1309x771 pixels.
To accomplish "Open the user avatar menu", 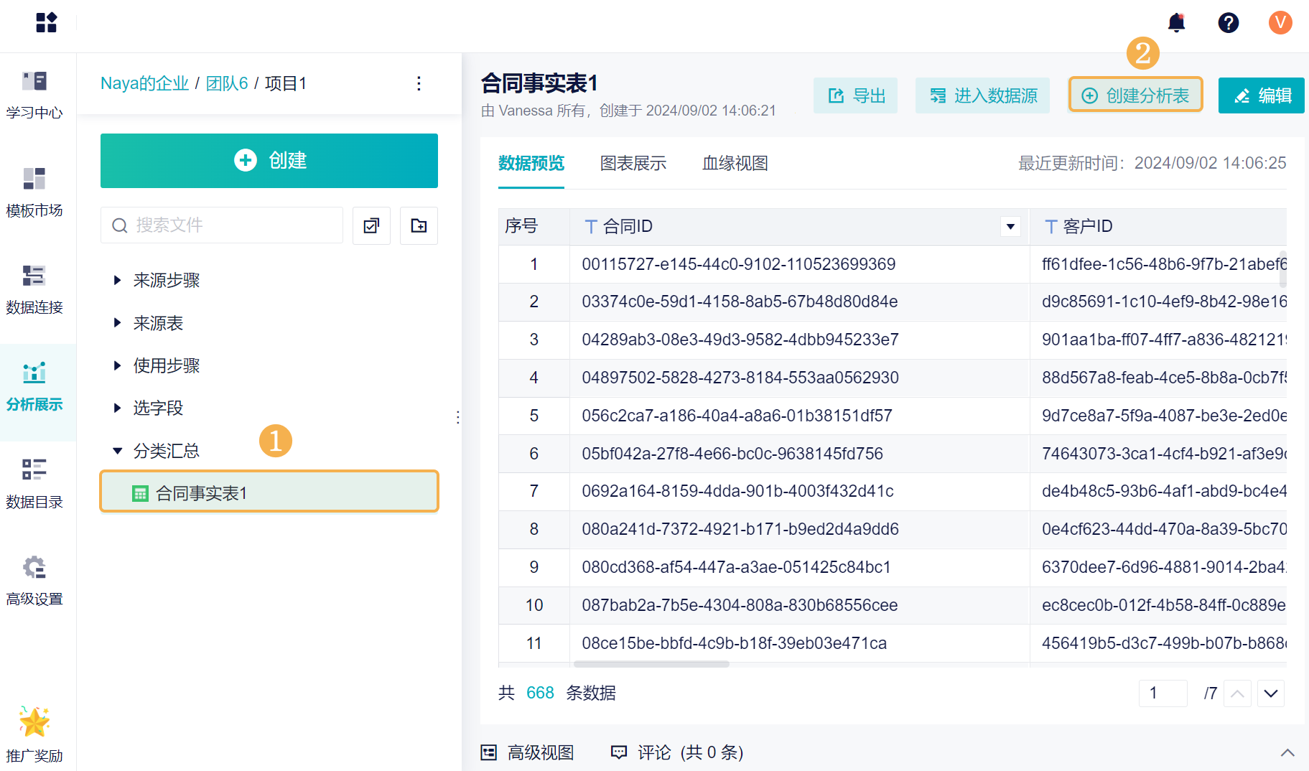I will 1280,23.
